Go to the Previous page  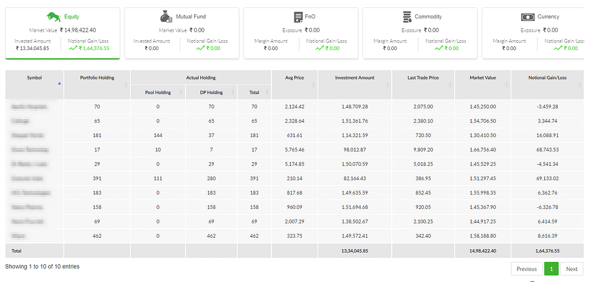[527, 269]
